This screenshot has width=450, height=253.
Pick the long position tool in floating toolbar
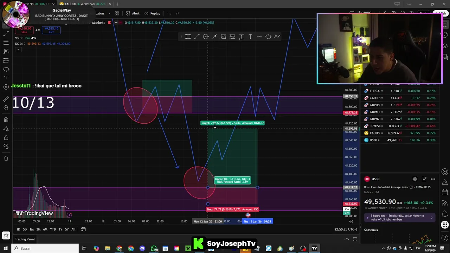[x=232, y=37]
